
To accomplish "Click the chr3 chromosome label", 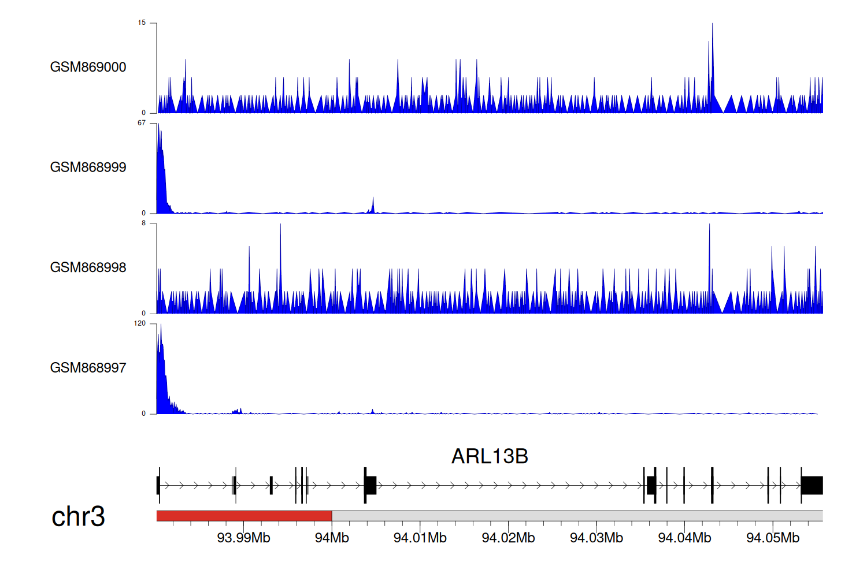I will (78, 516).
